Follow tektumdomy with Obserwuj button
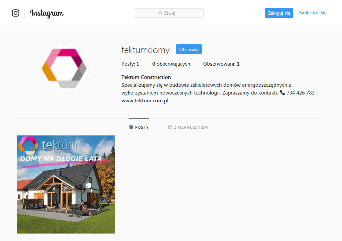This screenshot has height=241, width=342. 189,49
